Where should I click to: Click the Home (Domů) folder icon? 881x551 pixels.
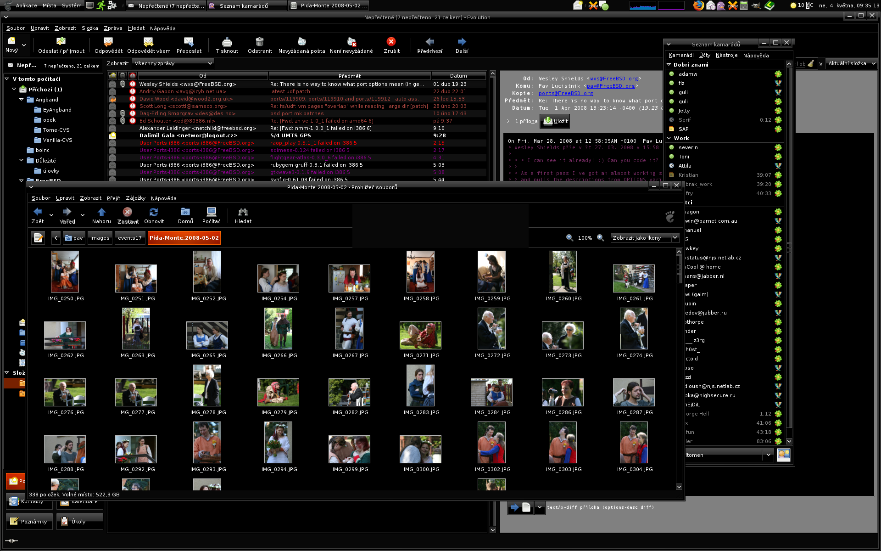pyautogui.click(x=185, y=212)
